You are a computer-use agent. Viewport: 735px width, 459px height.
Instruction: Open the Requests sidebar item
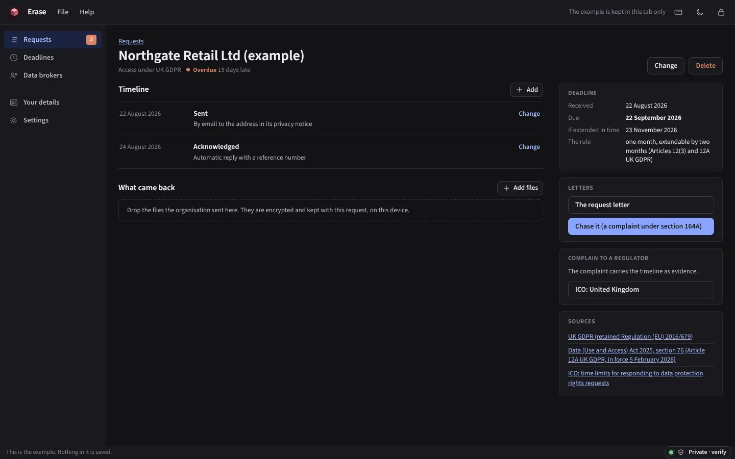pos(53,40)
